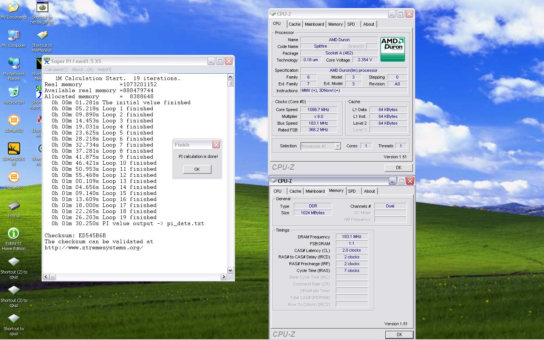Click CAS# Latency value 2.0 clocks
This screenshot has height=340, width=544.
point(352,250)
